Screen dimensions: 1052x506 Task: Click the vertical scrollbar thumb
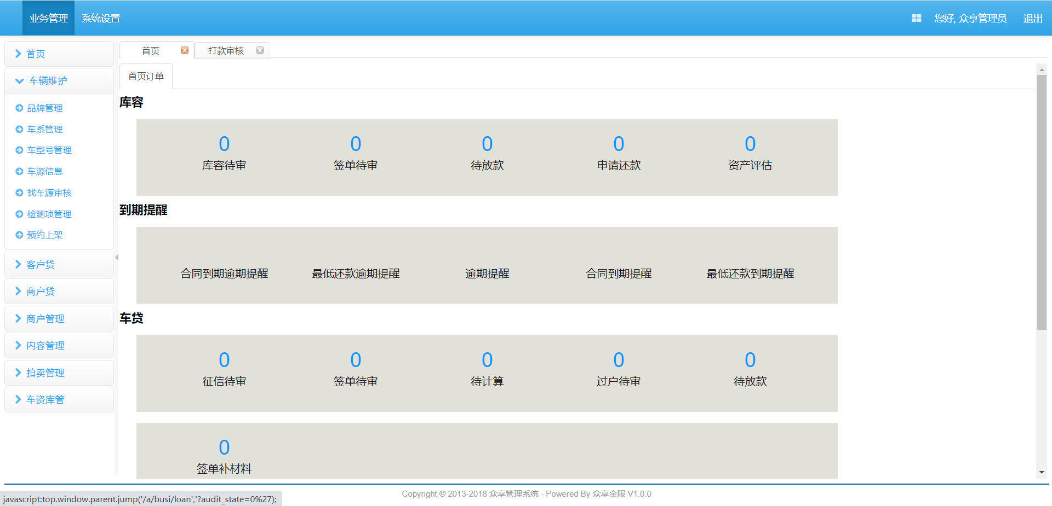pyautogui.click(x=1042, y=202)
